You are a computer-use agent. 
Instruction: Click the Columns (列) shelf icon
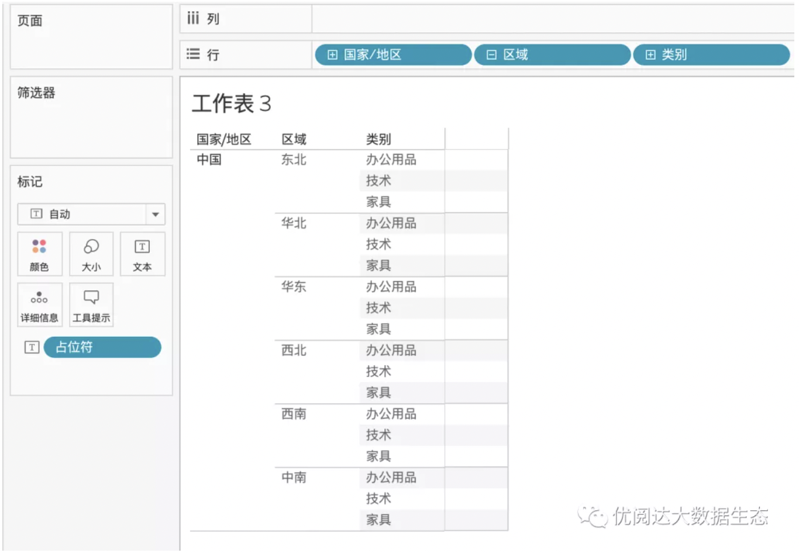193,19
